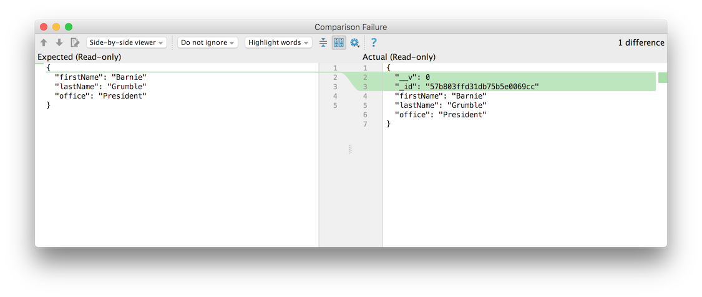Toggle synchronize scrolling button
Screen dimensions: 702x297
click(x=339, y=43)
